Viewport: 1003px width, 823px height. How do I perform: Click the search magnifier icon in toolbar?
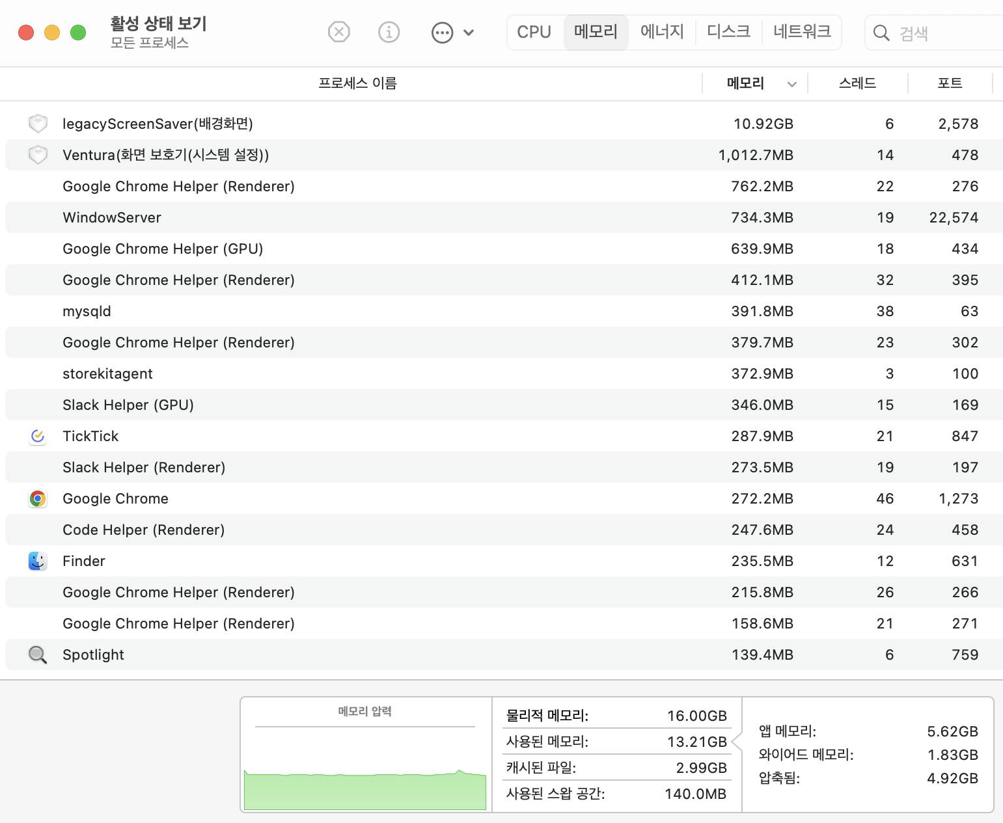coord(881,33)
